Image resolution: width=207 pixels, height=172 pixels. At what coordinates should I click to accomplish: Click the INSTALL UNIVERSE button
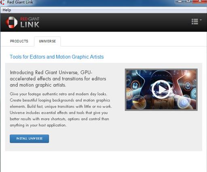tap(30, 138)
